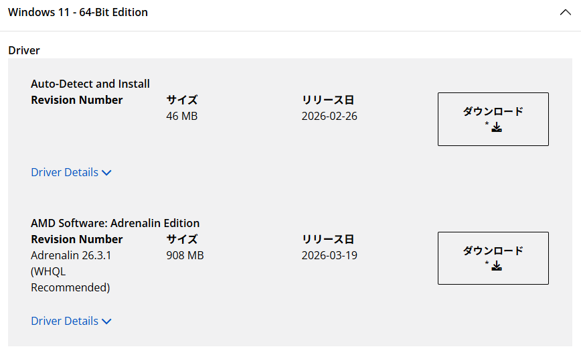This screenshot has width=581, height=355.
Task: Click リリース日 label in the Adrenalin row
Action: point(328,239)
